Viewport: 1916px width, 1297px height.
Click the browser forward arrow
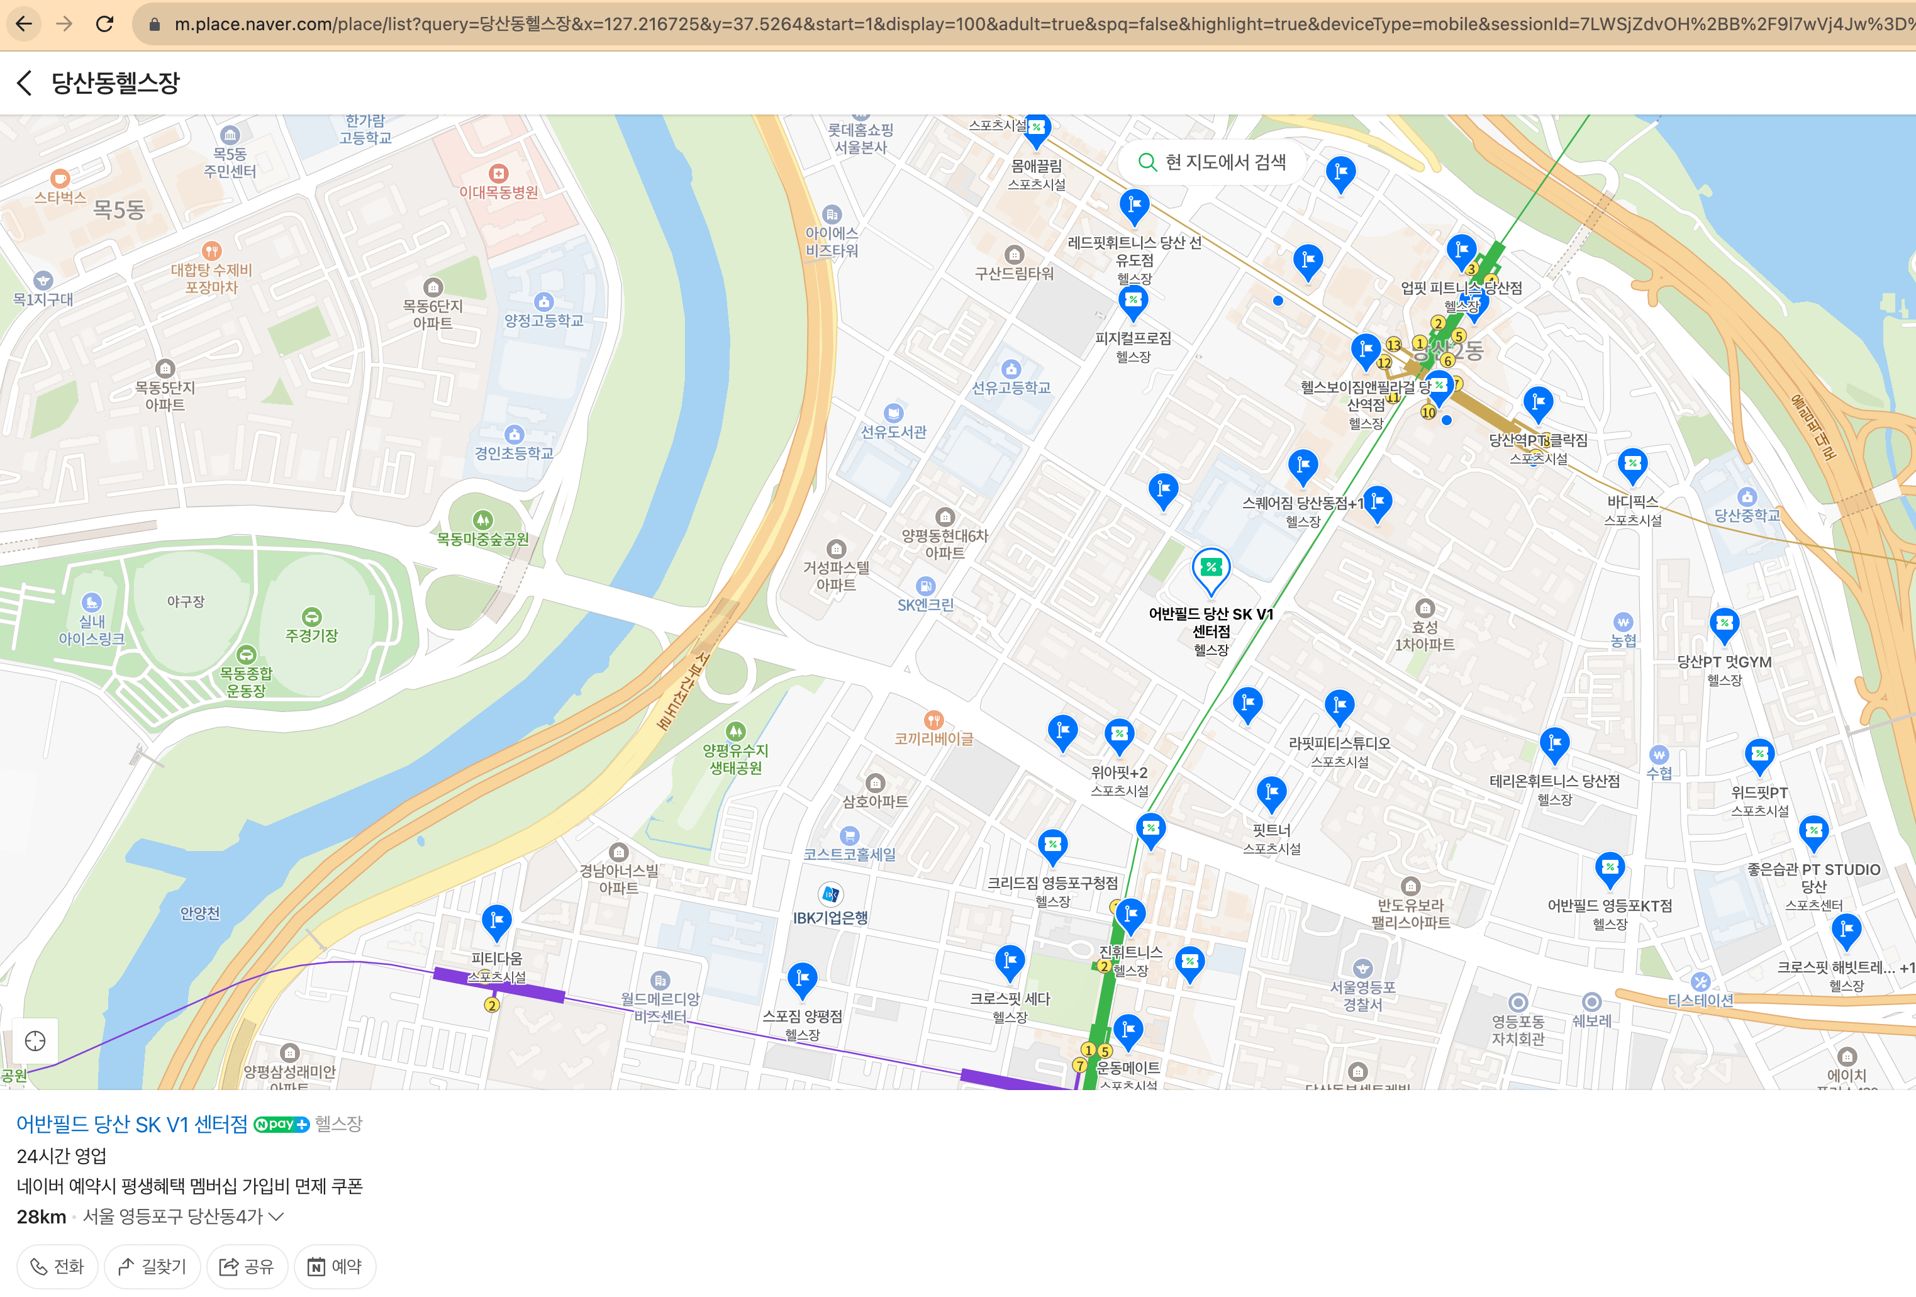(x=64, y=24)
